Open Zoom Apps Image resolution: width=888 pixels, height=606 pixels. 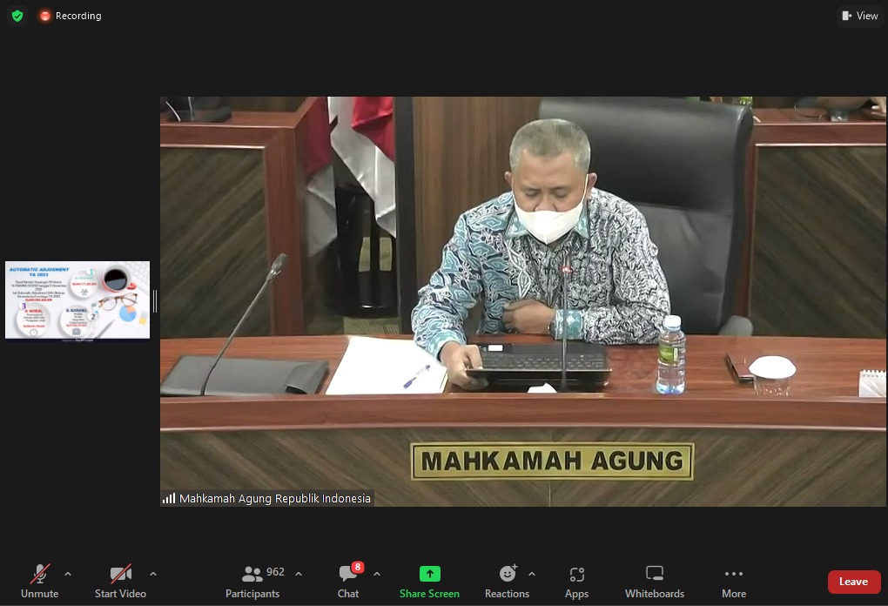[576, 581]
